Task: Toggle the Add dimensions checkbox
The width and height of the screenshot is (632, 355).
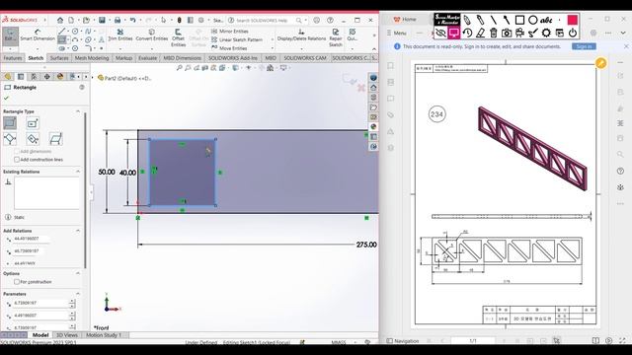Action: (x=17, y=151)
